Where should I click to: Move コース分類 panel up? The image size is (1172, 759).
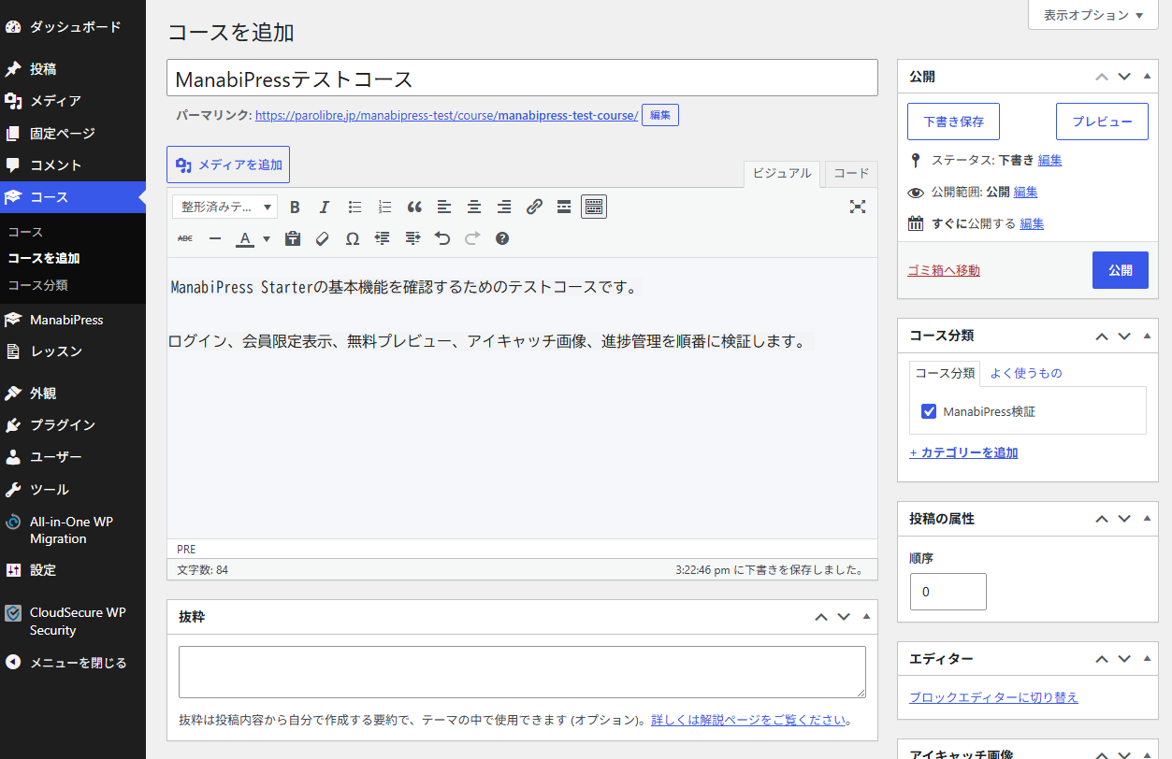pos(1102,336)
